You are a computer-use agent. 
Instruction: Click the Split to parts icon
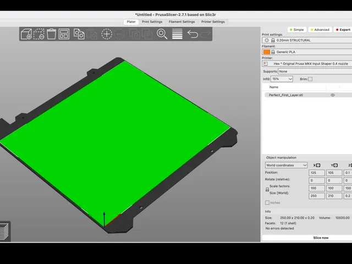click(147, 34)
